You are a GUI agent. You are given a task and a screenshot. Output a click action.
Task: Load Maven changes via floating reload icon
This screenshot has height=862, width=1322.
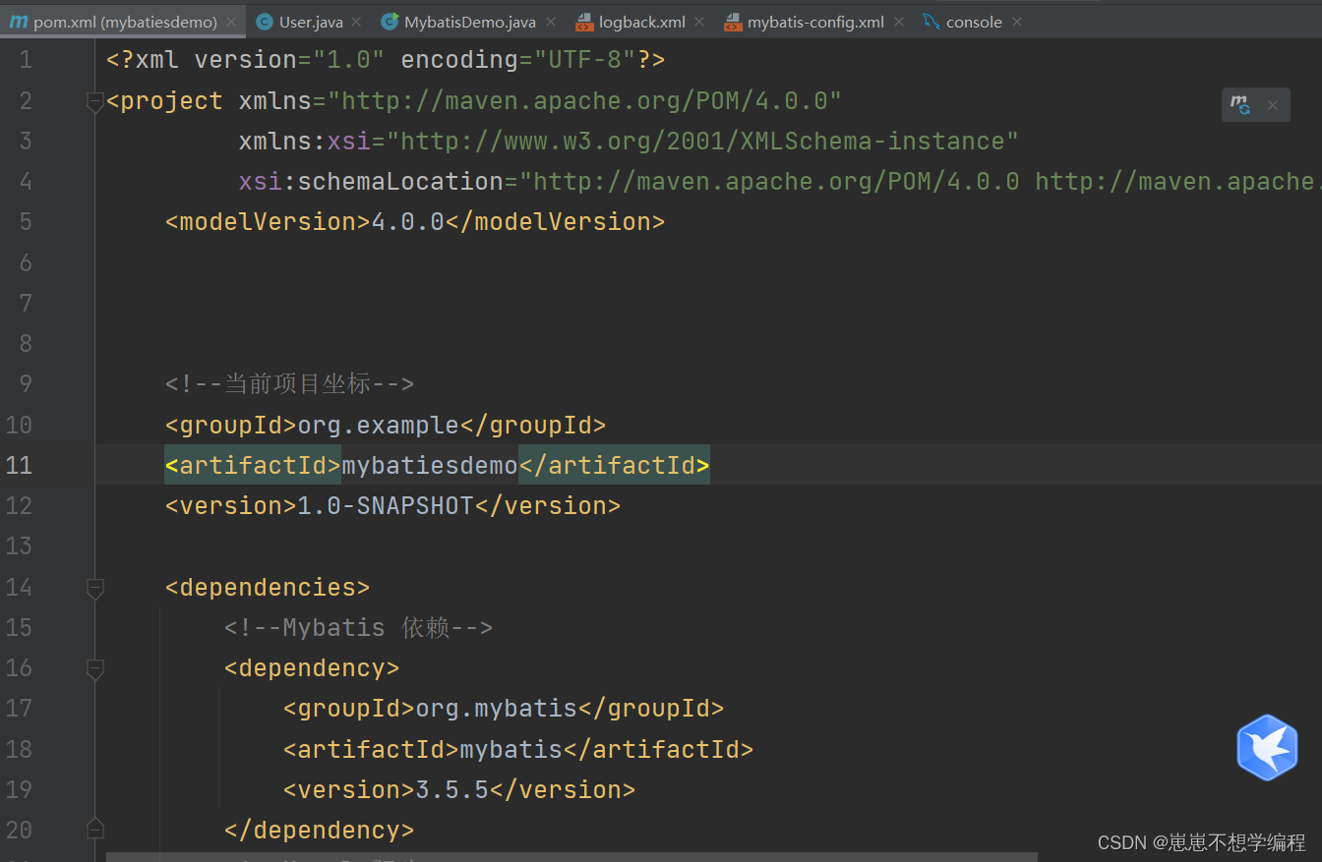click(x=1241, y=104)
